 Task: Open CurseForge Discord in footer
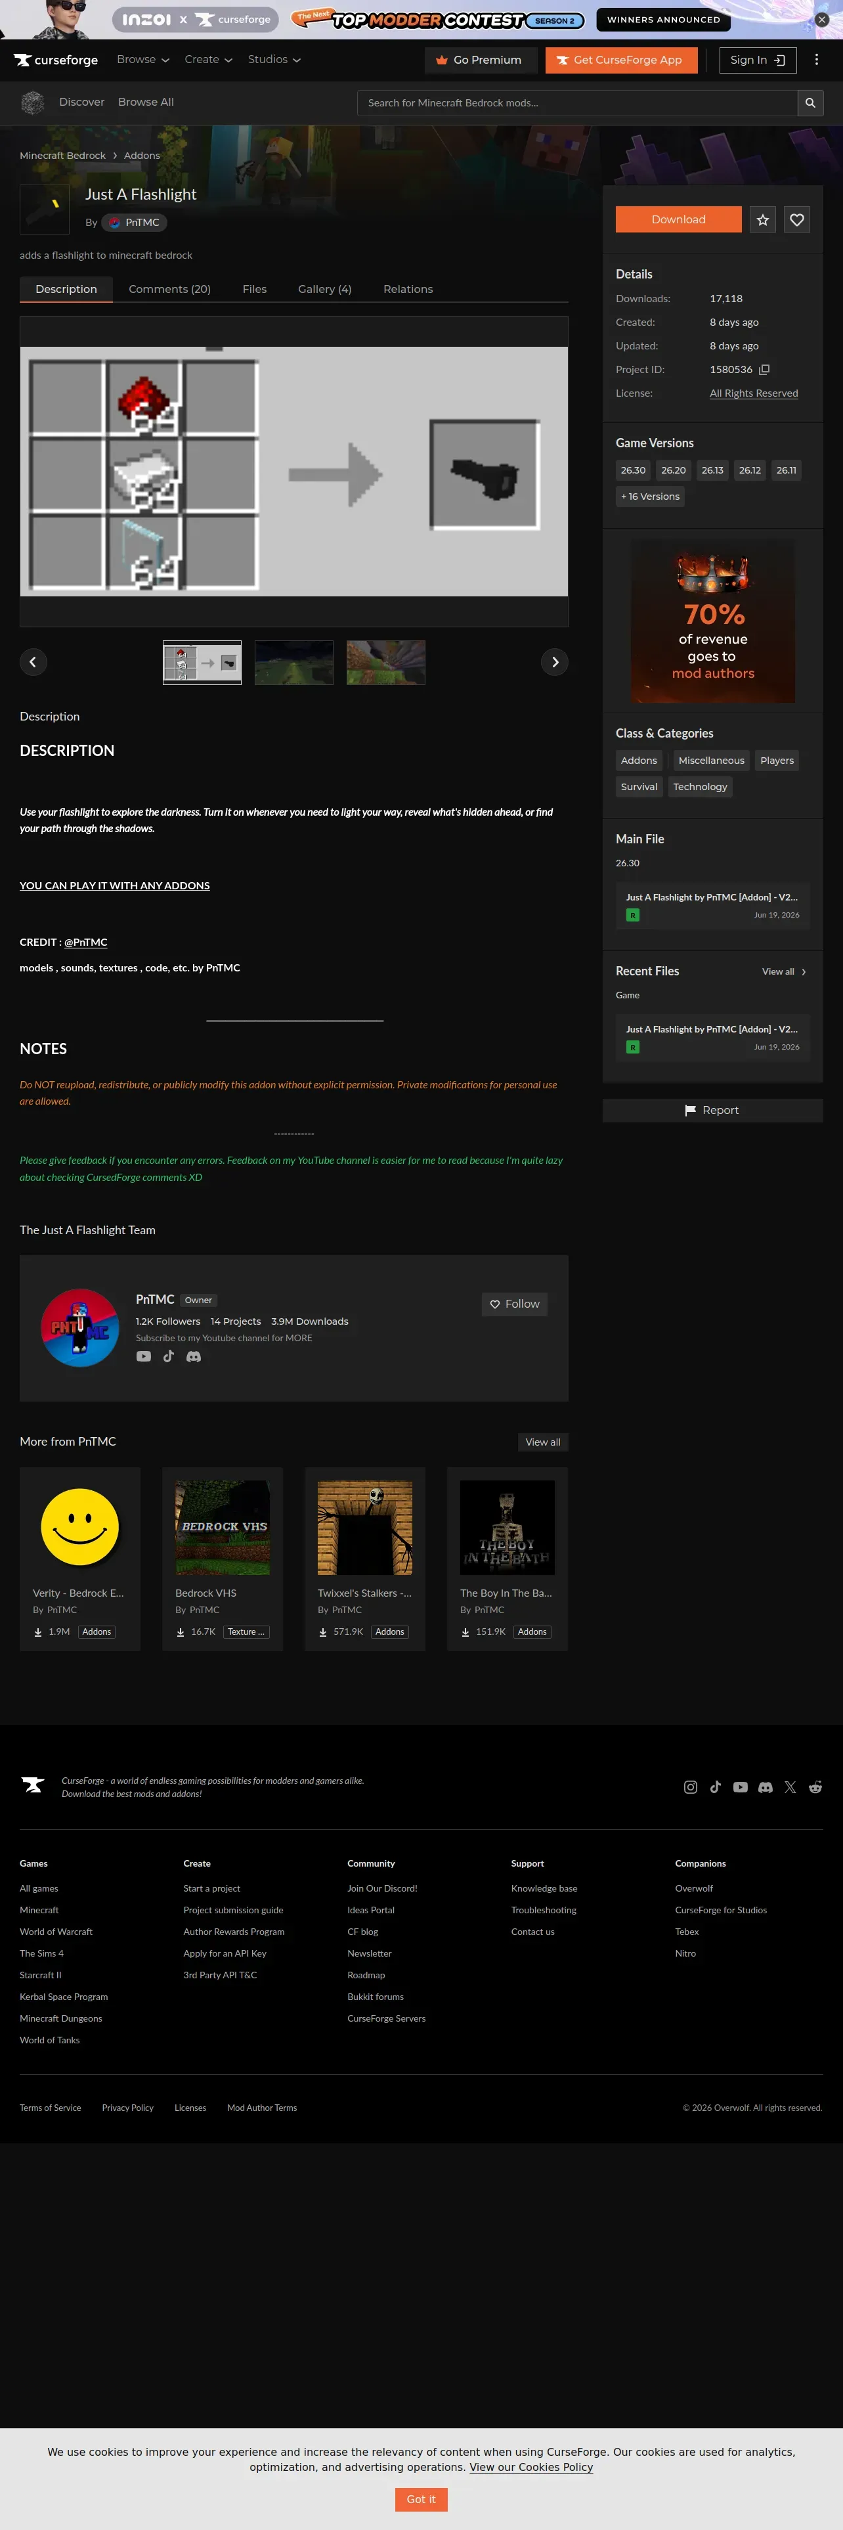766,1788
